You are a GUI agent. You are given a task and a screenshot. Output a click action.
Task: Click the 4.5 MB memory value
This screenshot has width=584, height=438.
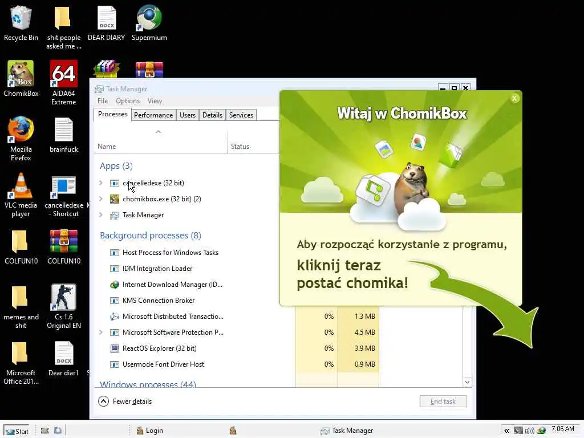tap(364, 332)
